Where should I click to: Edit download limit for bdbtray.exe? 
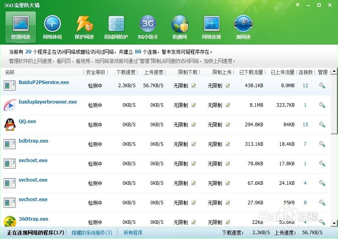[x=194, y=144]
